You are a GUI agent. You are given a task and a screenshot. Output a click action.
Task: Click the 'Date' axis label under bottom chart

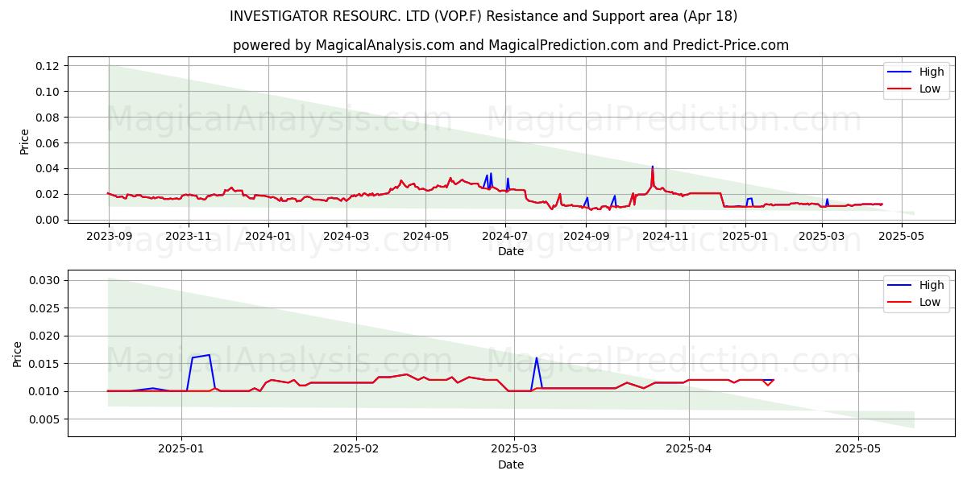(511, 464)
